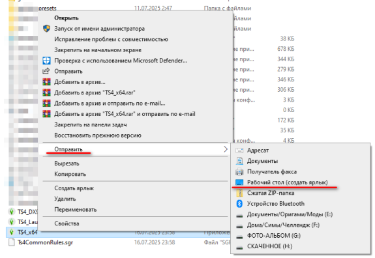Viewport: 375px width, 258px height.
Task: Select Создать ярлык in context menu
Action: 74,188
